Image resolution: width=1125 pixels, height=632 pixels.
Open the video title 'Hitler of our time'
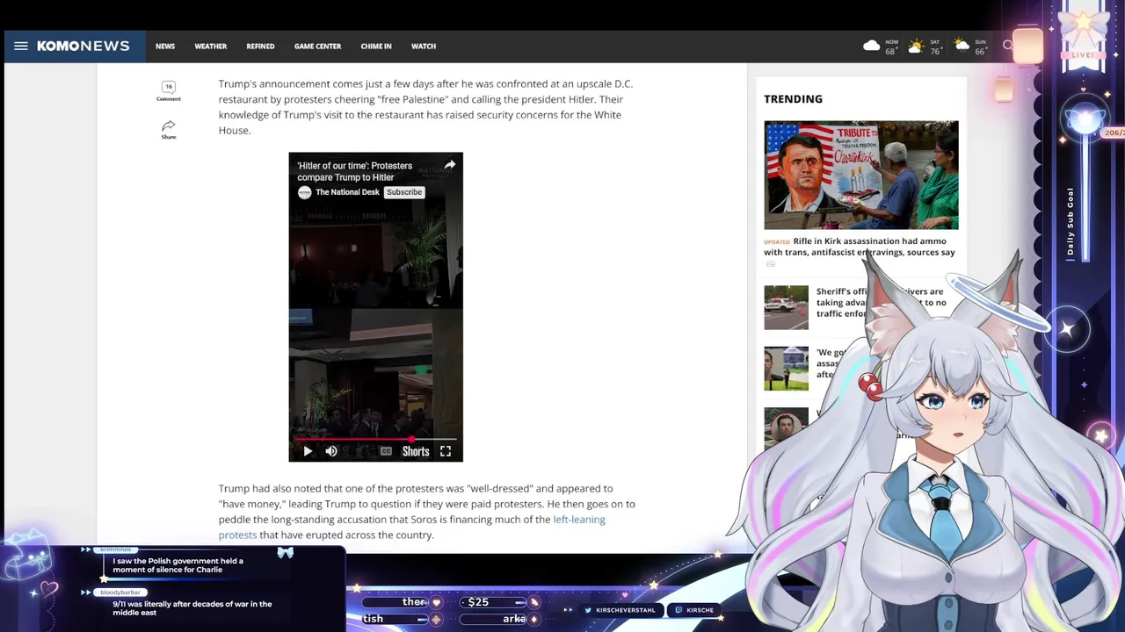click(x=354, y=171)
